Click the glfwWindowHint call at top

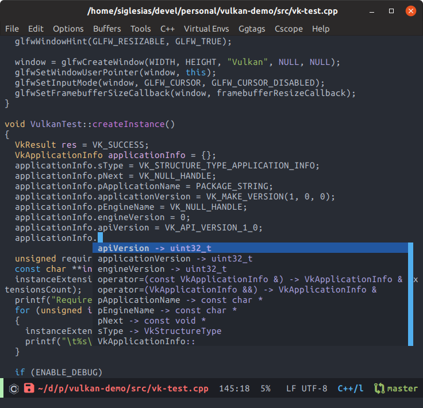pos(123,41)
